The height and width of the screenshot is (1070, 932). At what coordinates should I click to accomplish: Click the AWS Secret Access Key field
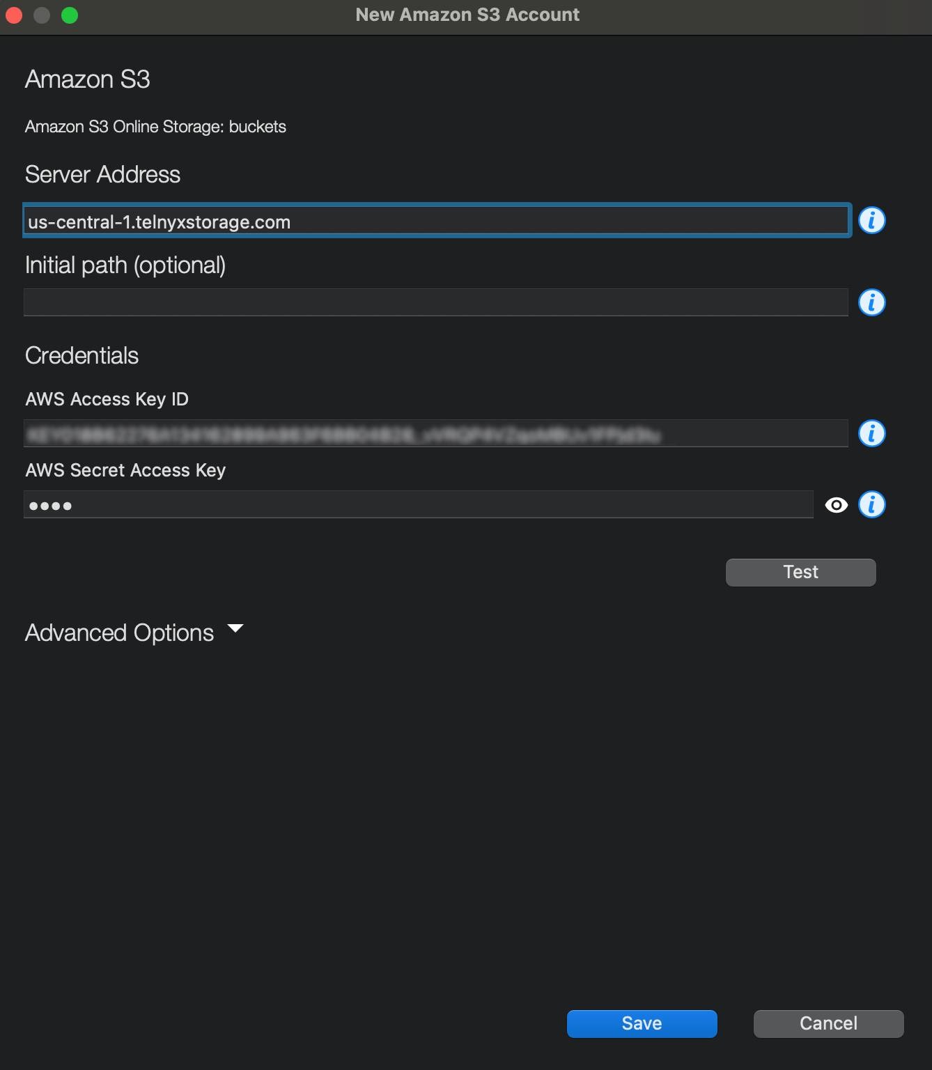click(x=418, y=504)
